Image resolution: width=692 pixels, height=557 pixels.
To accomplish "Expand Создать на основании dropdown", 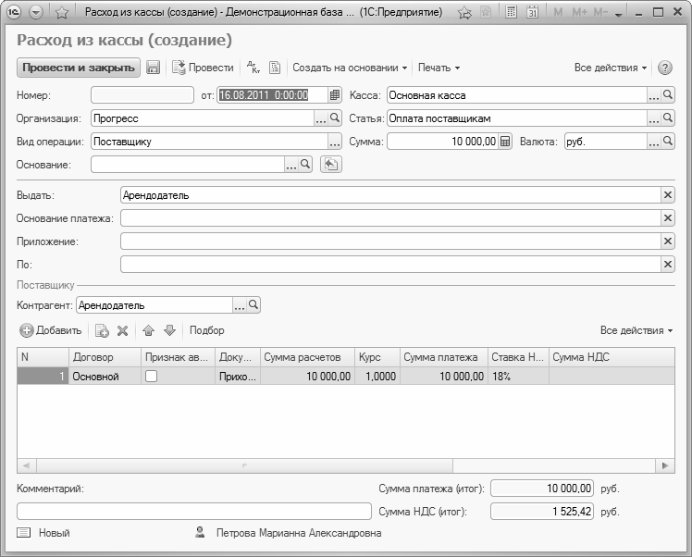I will coord(350,68).
